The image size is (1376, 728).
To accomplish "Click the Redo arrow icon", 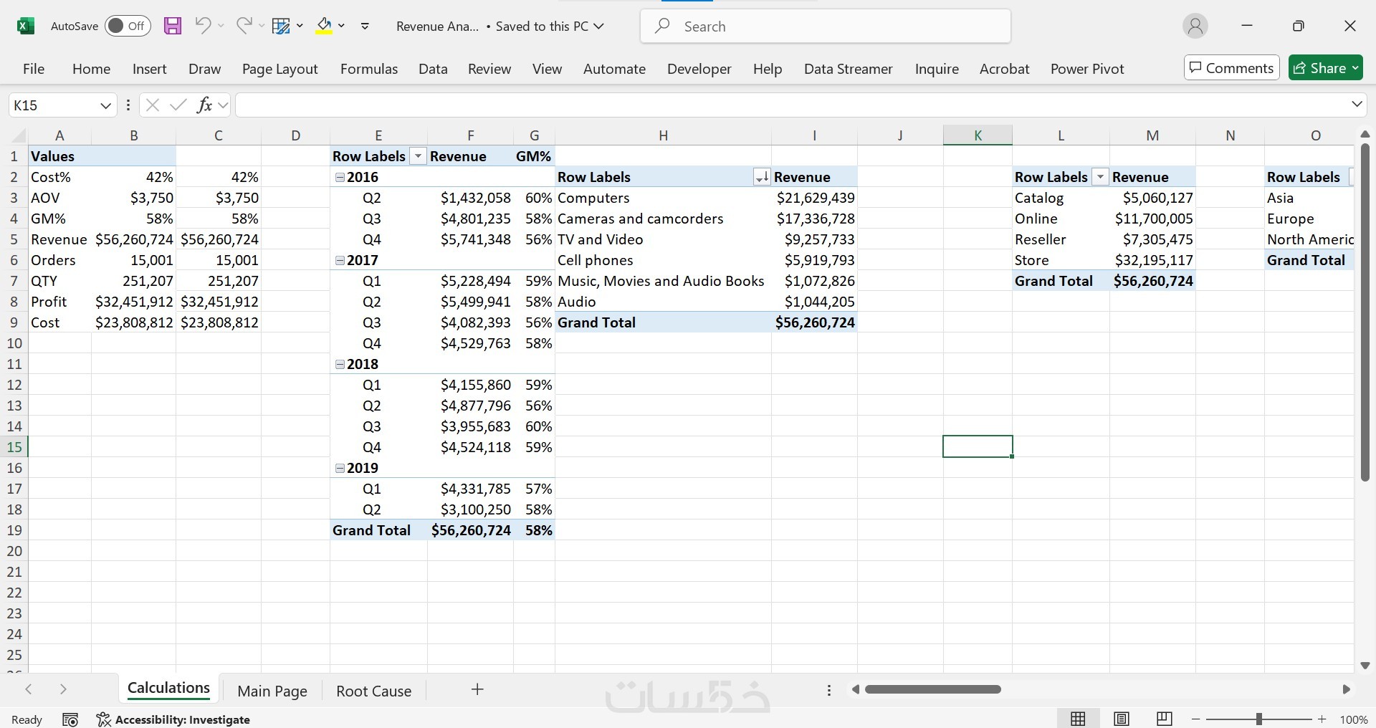I will [x=244, y=27].
